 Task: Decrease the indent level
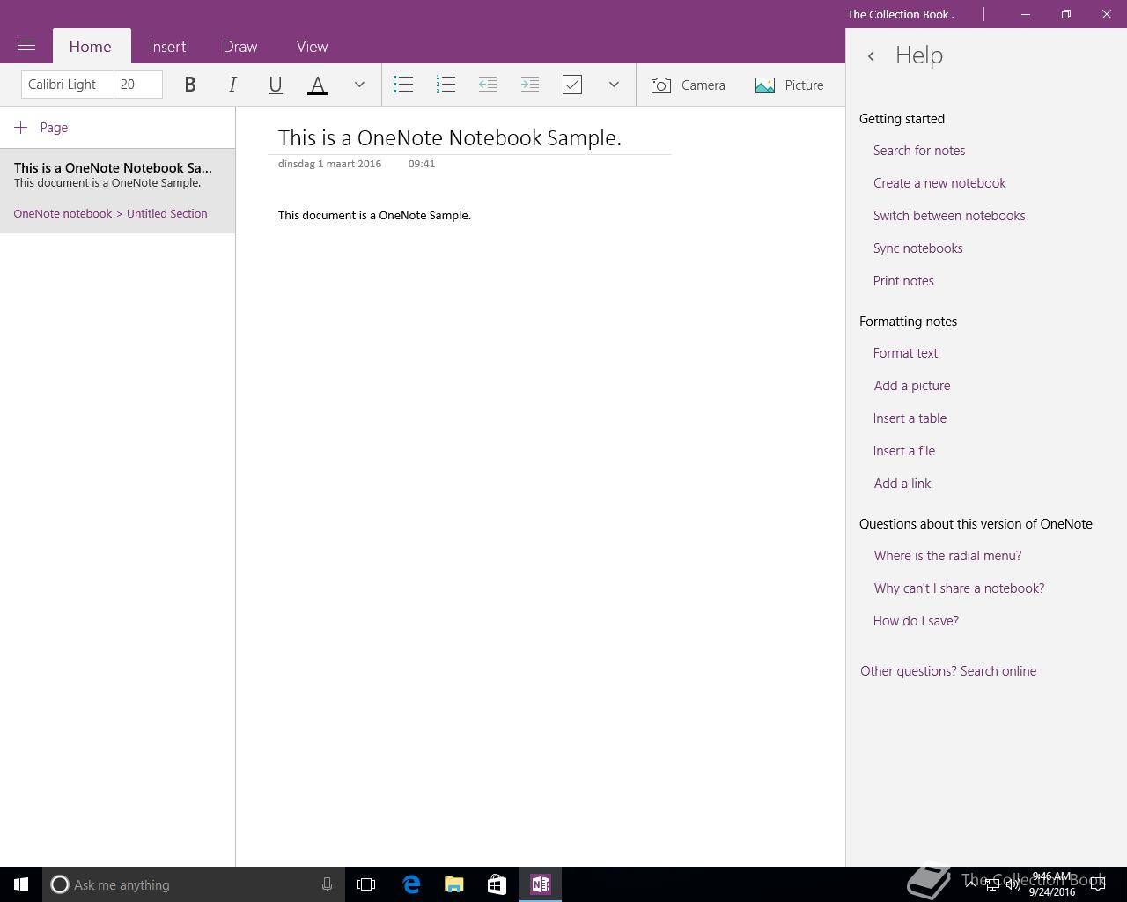click(488, 85)
